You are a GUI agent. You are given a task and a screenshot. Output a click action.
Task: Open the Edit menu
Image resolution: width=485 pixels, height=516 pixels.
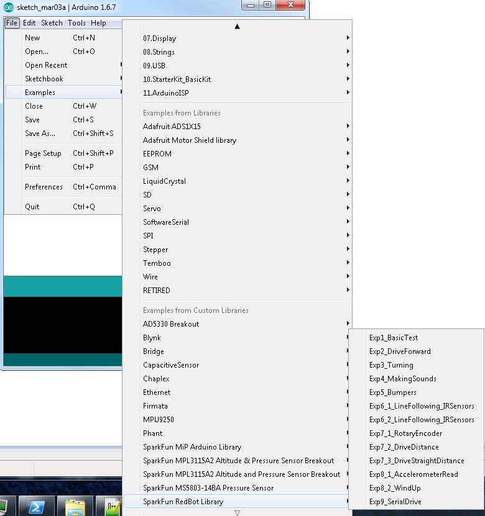click(29, 23)
